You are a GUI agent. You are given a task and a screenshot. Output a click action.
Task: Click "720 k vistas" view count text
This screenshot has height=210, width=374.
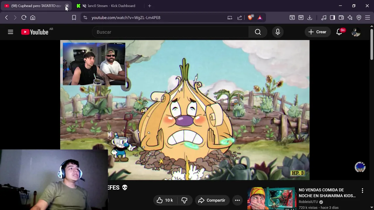pos(308,208)
